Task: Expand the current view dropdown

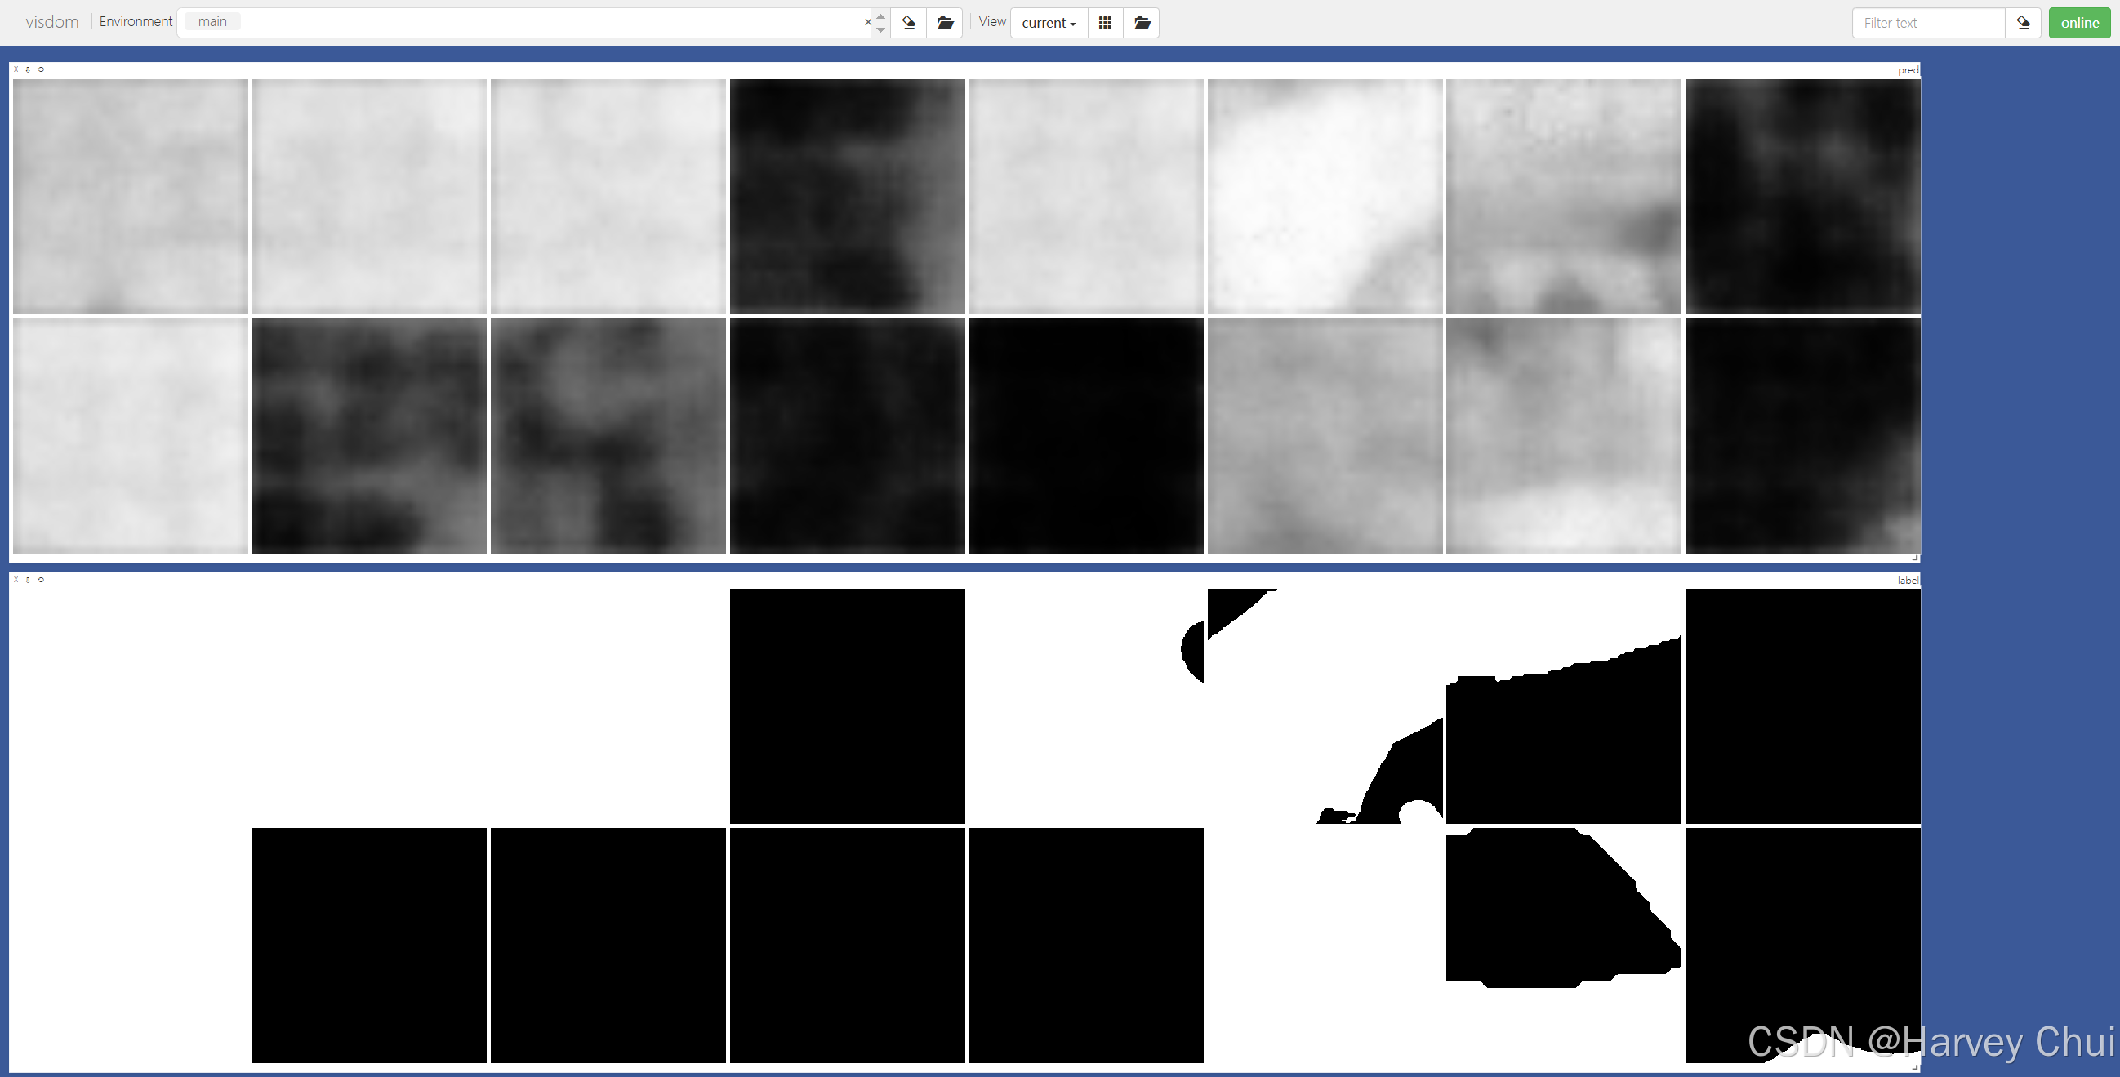Action: (1049, 23)
